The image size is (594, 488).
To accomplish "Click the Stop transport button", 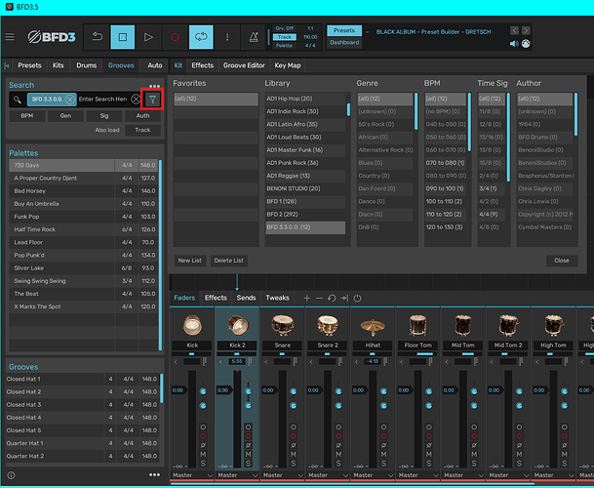I will click(122, 37).
